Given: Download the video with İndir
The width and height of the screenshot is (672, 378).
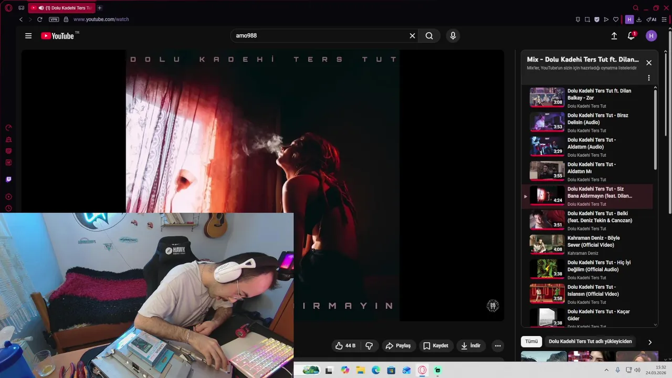Looking at the screenshot, I should [x=471, y=345].
